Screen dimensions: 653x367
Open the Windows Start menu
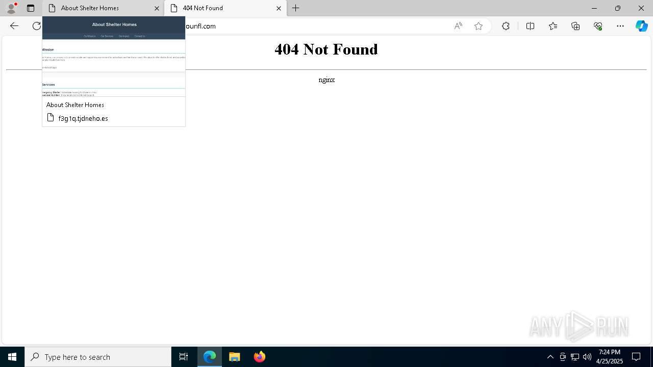[12, 357]
